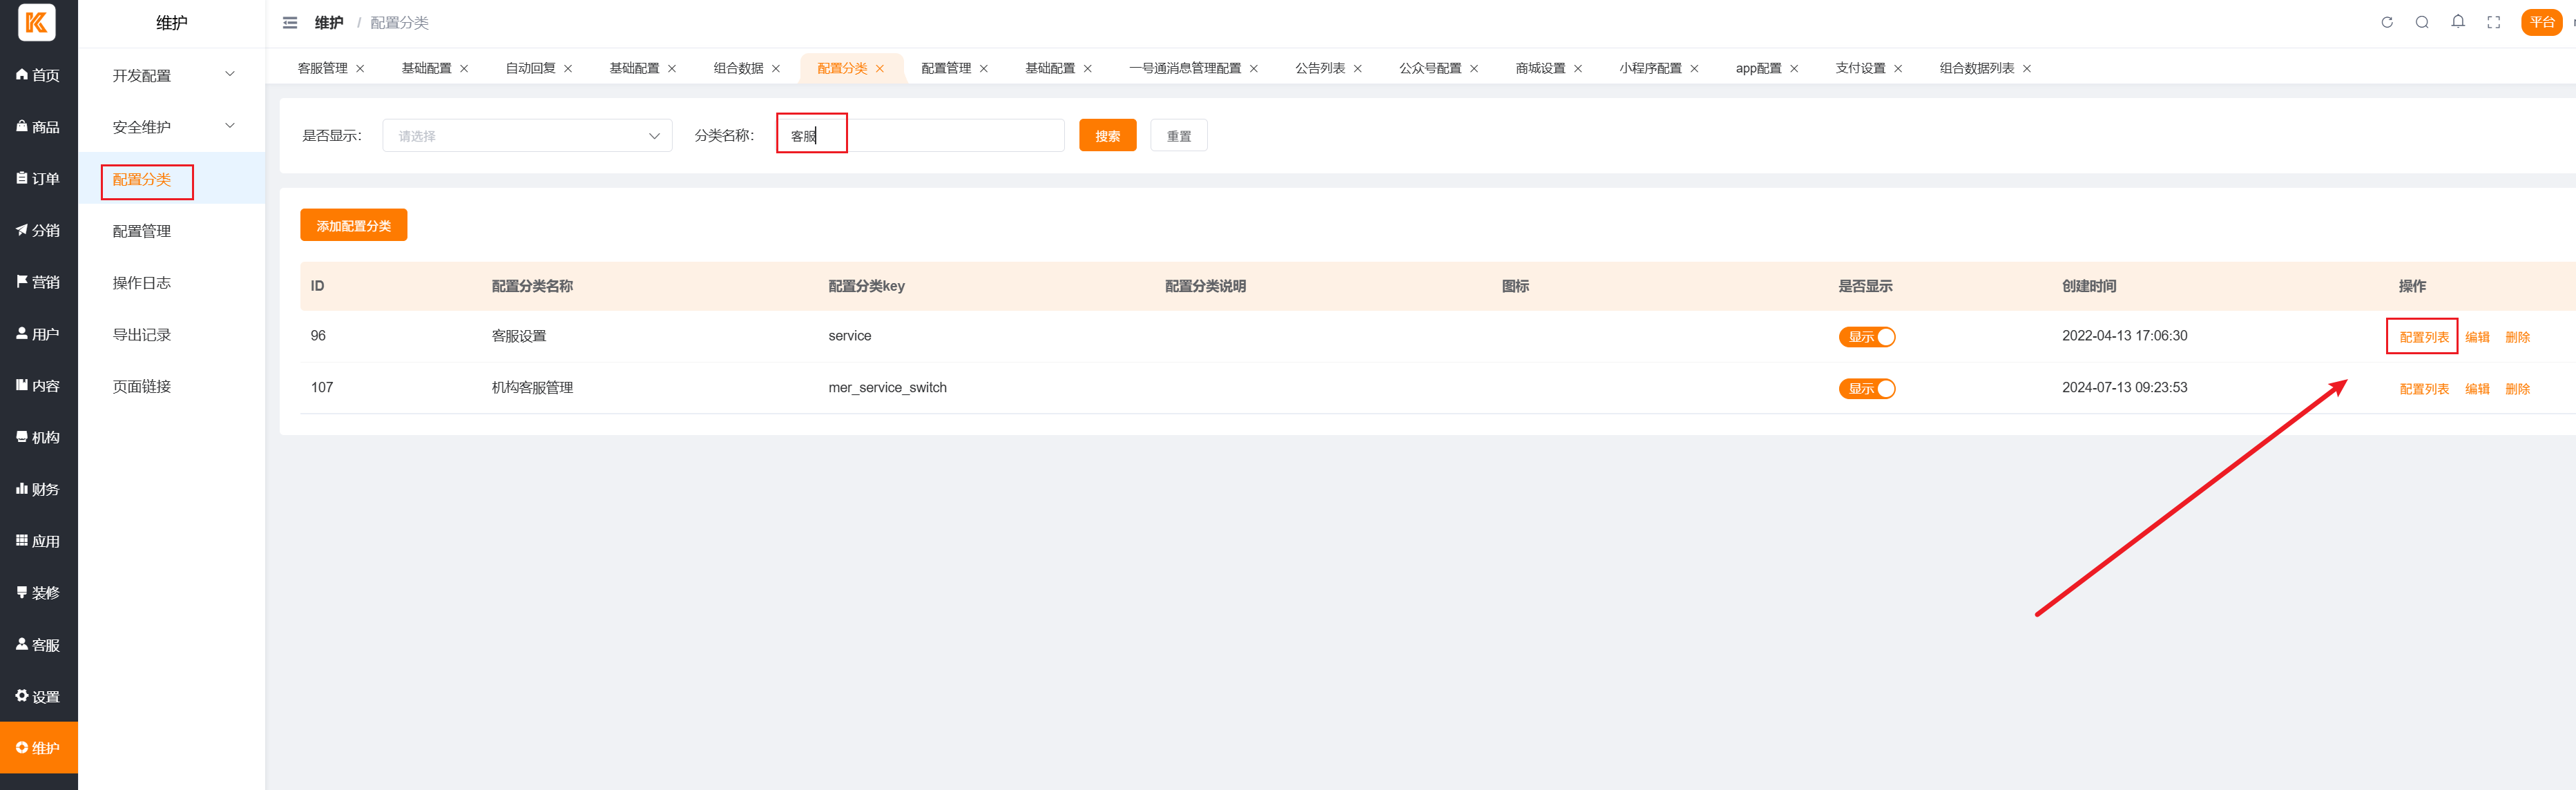2576x790 pixels.
Task: Expand 安全维护 submenu
Action: tap(171, 127)
